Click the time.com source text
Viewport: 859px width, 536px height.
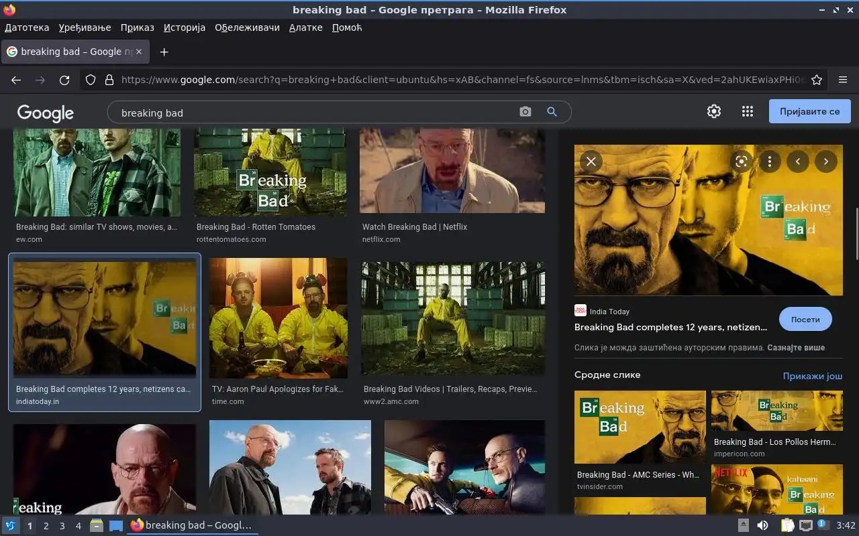pyautogui.click(x=228, y=401)
